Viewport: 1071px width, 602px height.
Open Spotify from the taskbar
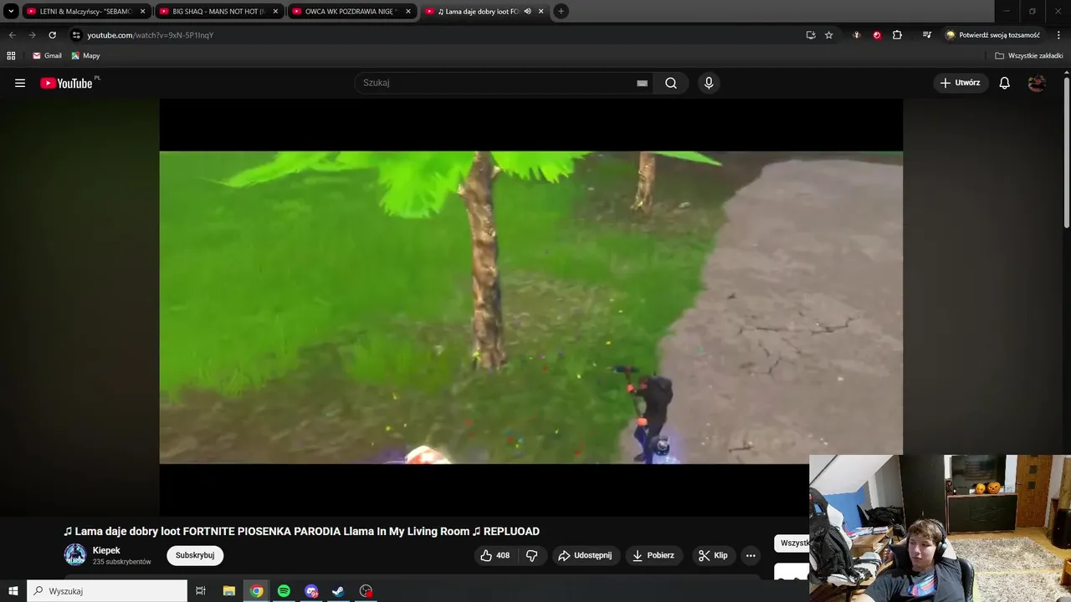click(284, 591)
